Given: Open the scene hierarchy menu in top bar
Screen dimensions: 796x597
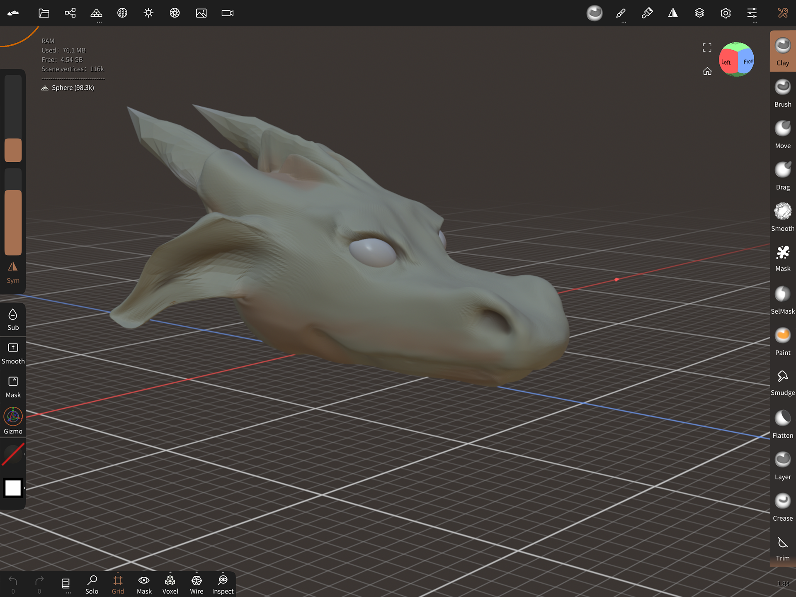Looking at the screenshot, I should point(70,13).
